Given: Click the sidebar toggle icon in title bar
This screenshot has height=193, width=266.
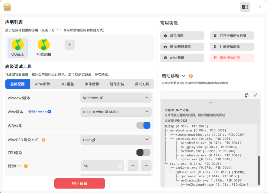Looking at the screenshot, I should coord(245,7).
